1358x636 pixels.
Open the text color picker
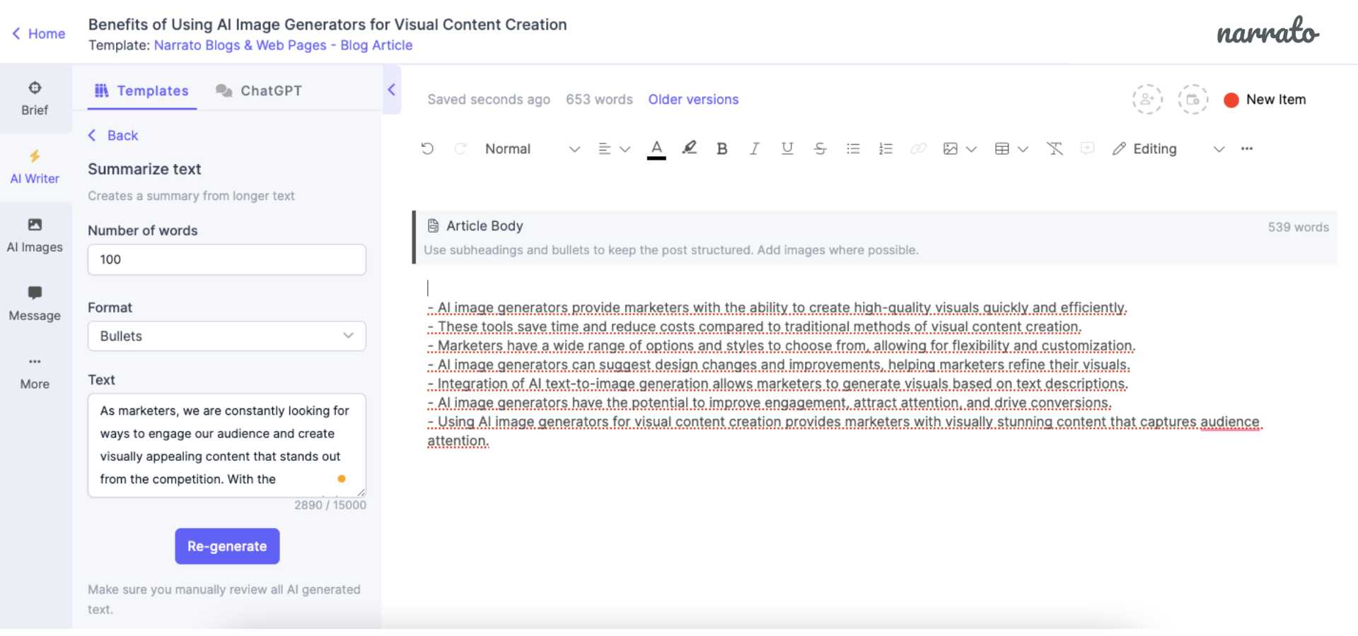coord(656,148)
